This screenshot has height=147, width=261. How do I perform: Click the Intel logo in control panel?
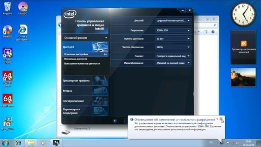click(70, 14)
